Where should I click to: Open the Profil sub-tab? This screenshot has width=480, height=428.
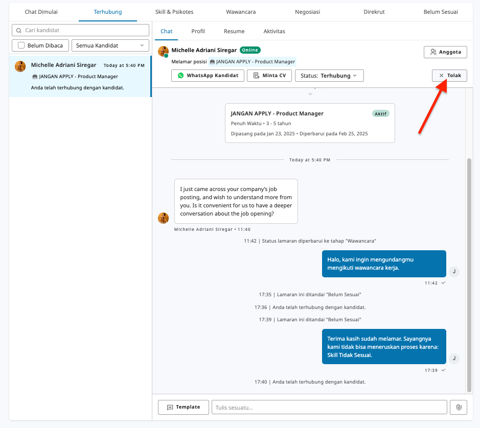[198, 31]
